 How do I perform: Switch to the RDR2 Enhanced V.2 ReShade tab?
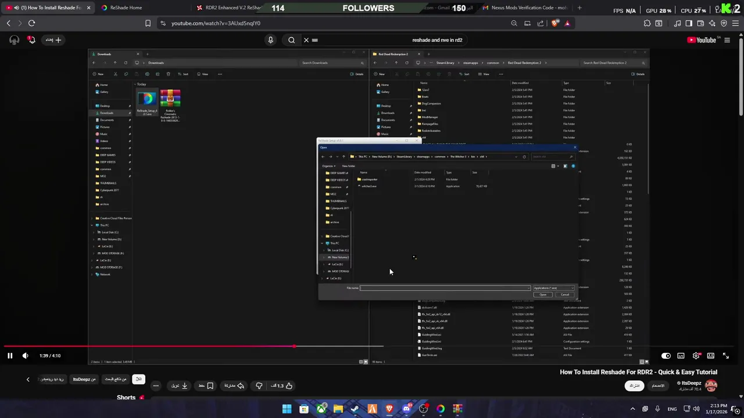229,8
